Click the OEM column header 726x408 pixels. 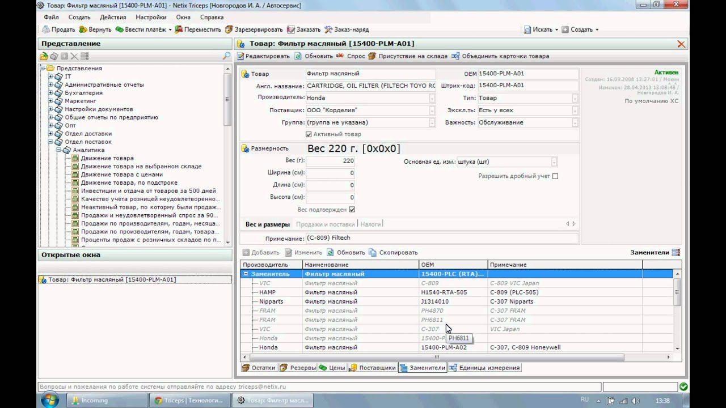pos(453,265)
